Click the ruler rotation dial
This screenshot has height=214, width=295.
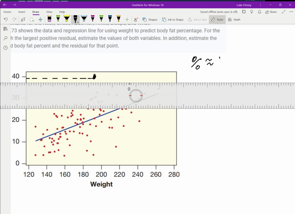pos(135,95)
